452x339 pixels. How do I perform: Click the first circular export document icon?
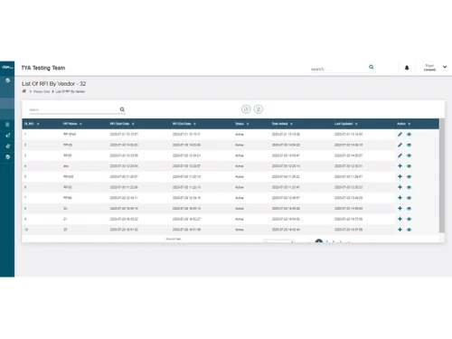pos(246,109)
